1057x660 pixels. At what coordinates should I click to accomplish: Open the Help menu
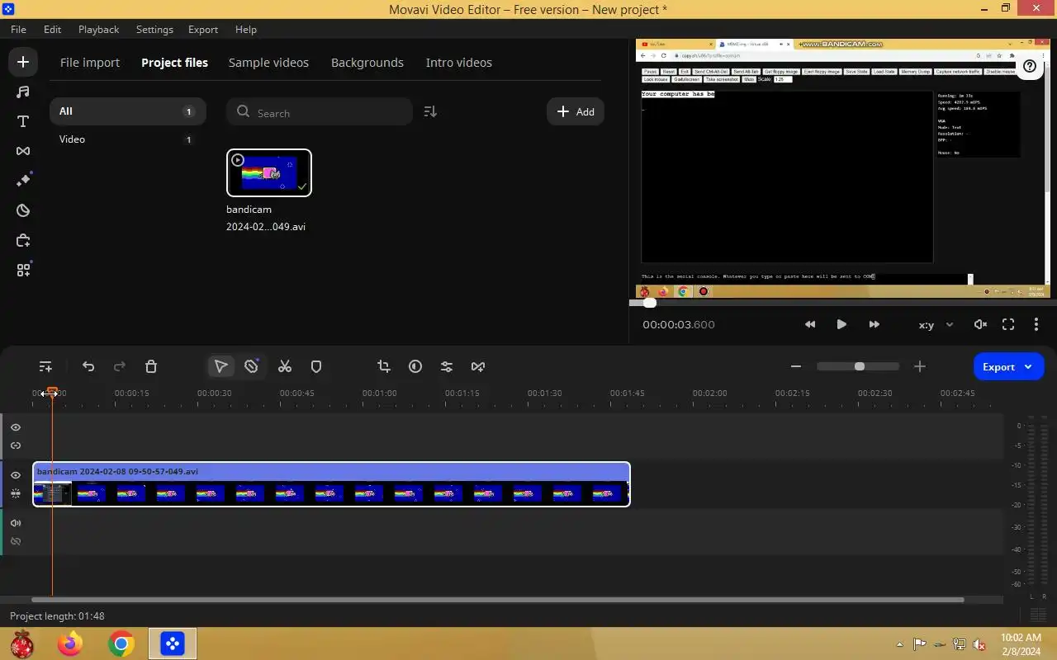[246, 29]
